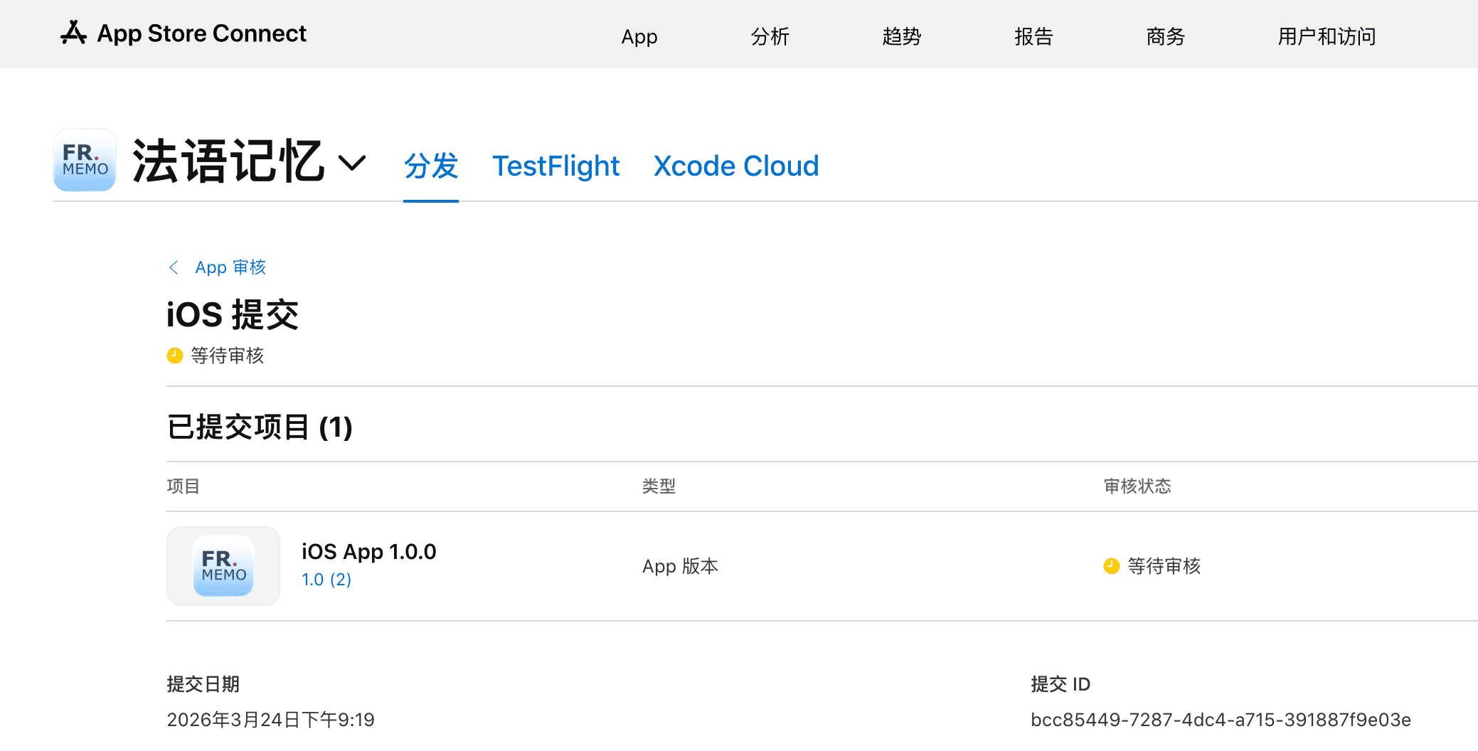Switch to the Xcode Cloud tab
Image resolution: width=1478 pixels, height=751 pixels.
point(735,166)
